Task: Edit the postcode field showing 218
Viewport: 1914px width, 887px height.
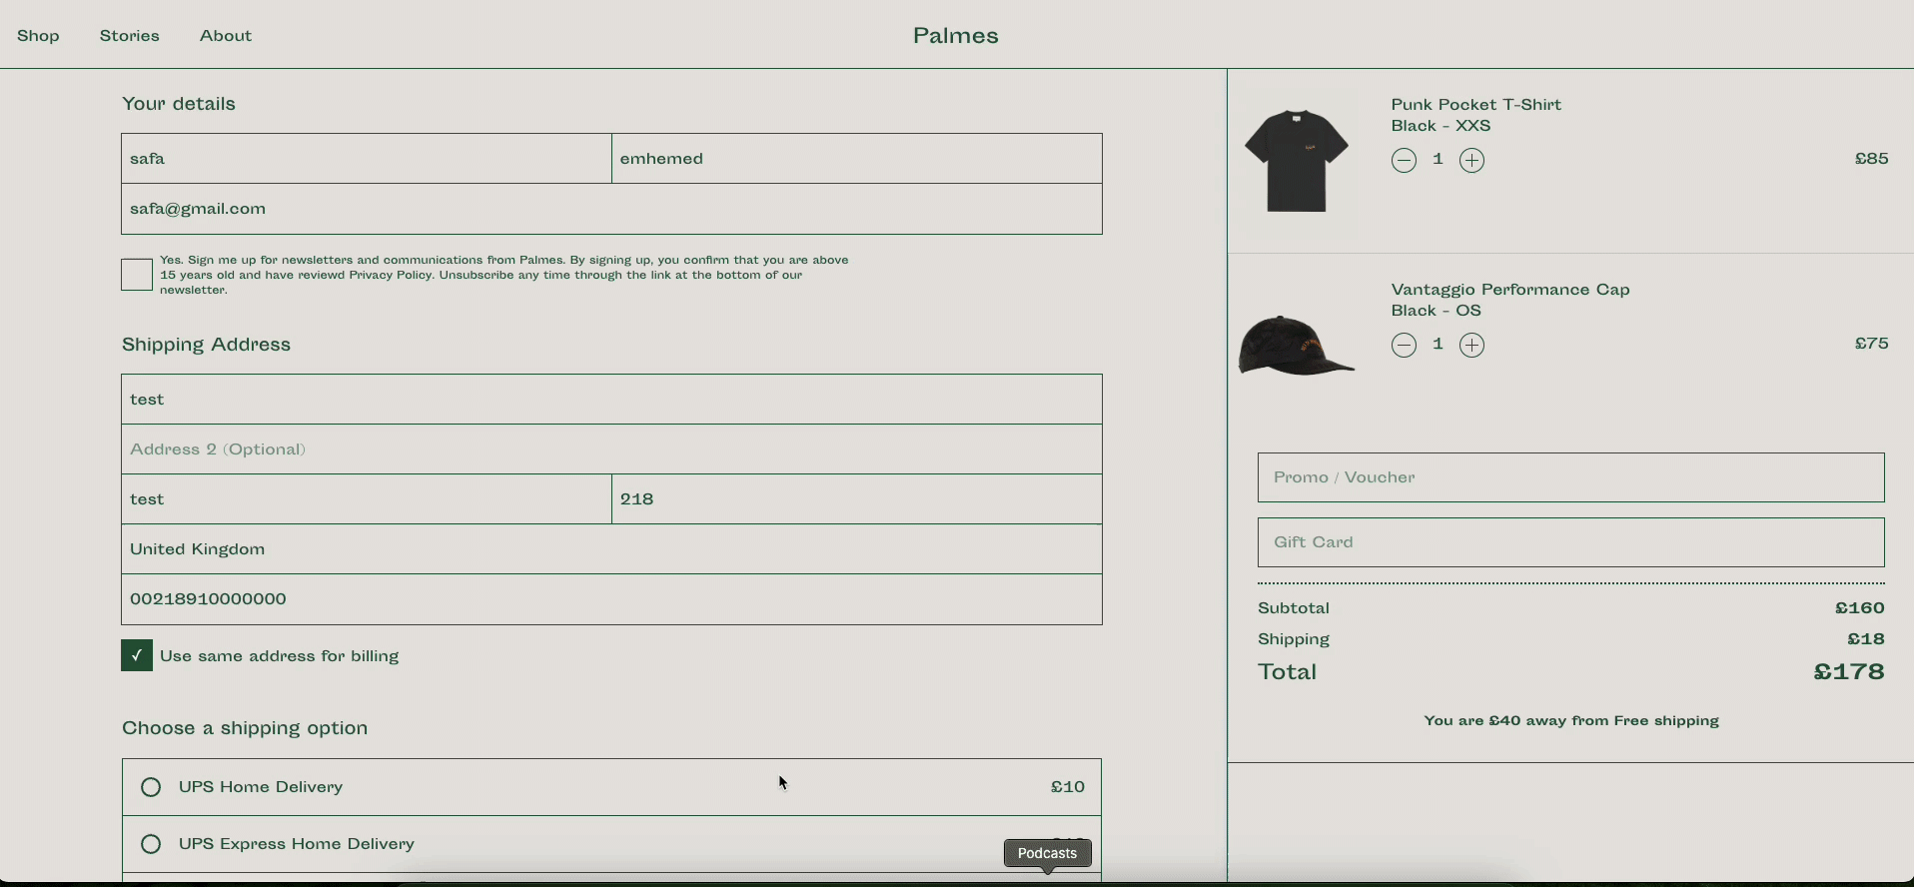Action: click(x=857, y=499)
